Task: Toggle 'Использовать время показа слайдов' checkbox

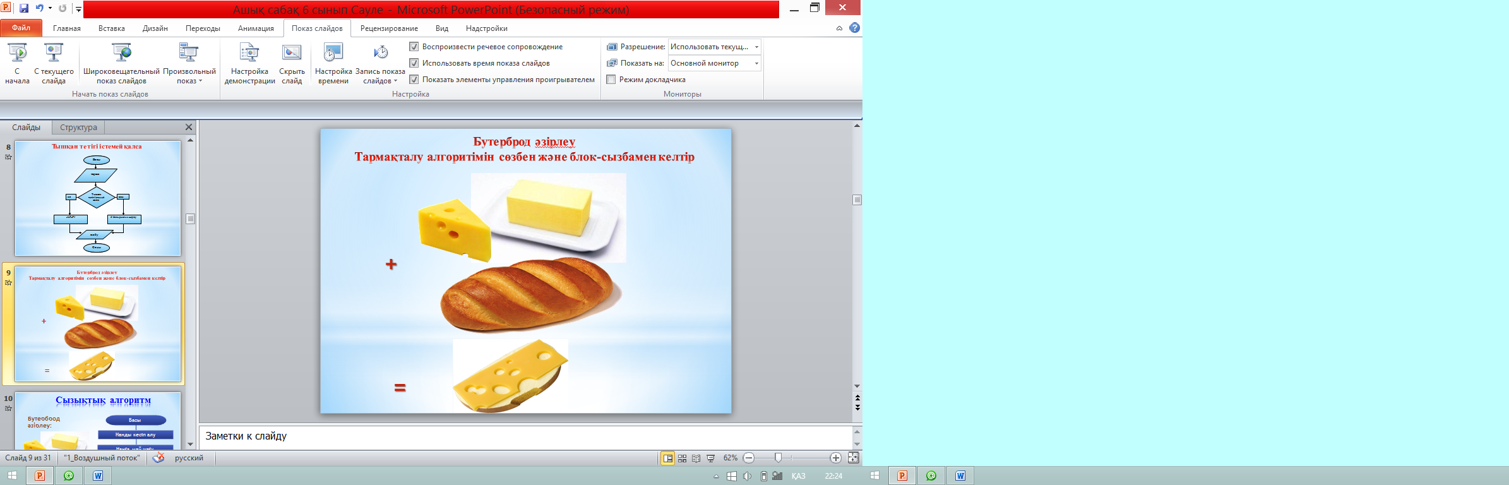Action: pos(414,63)
